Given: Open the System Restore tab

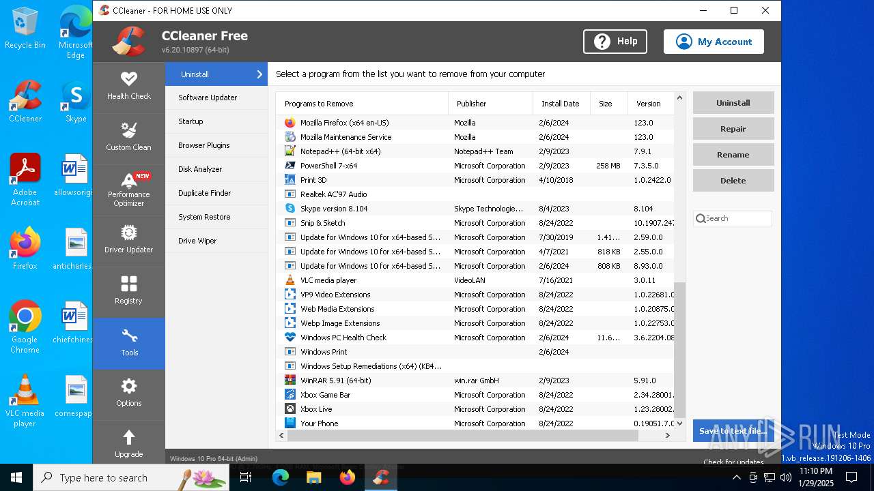Looking at the screenshot, I should [216, 217].
